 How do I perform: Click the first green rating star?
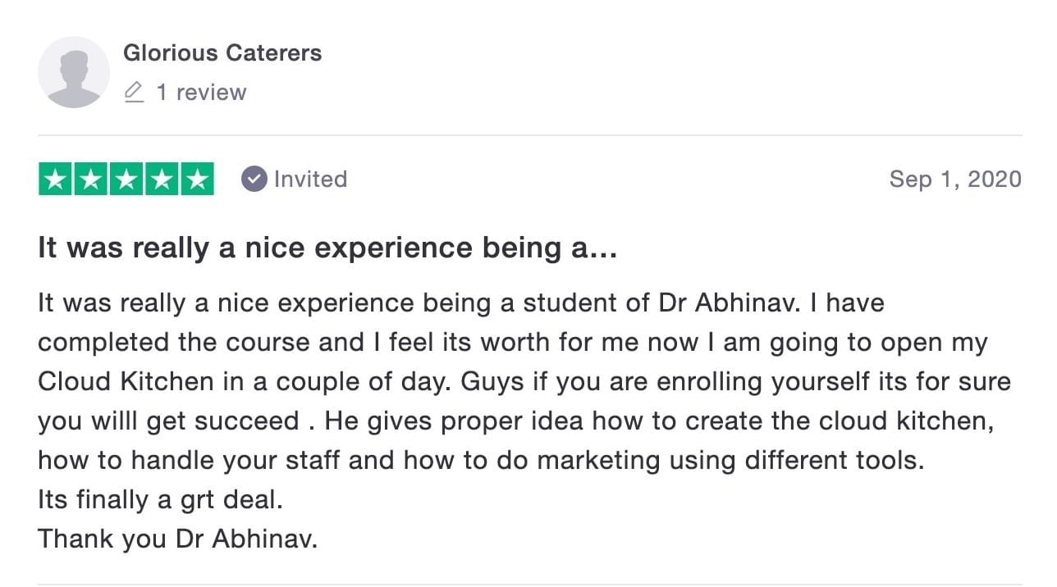tap(56, 180)
